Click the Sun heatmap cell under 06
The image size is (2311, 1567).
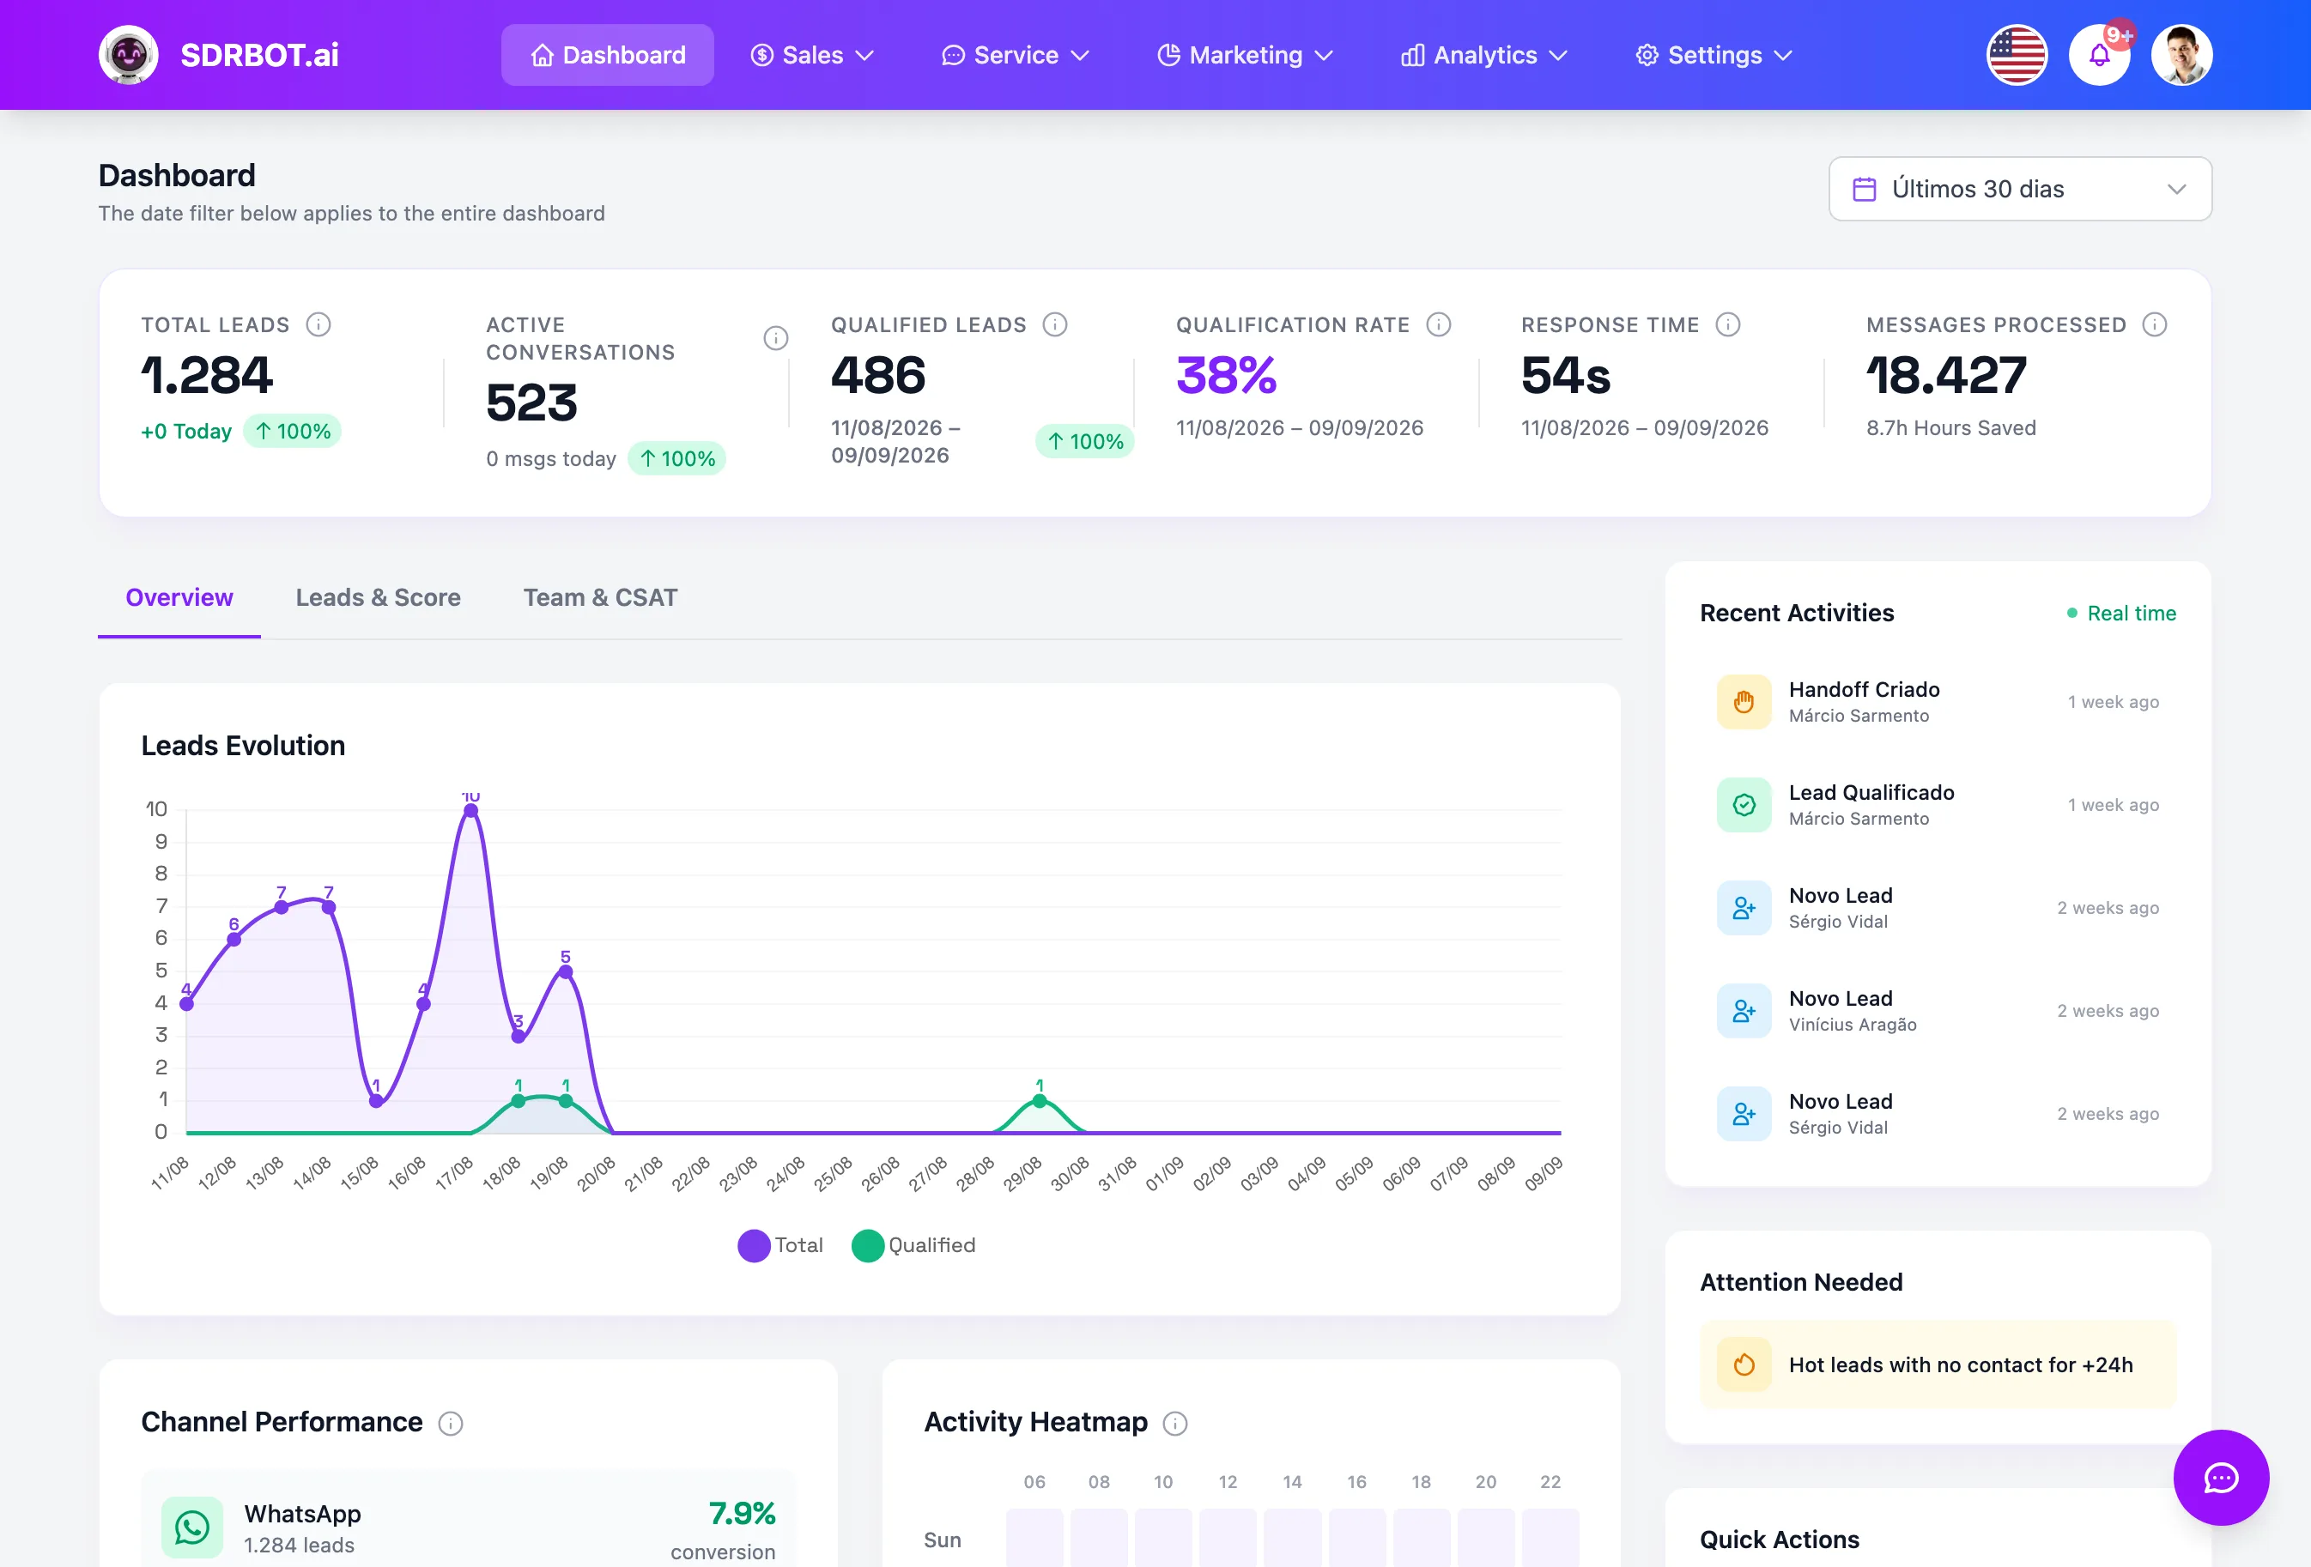(x=1034, y=1538)
